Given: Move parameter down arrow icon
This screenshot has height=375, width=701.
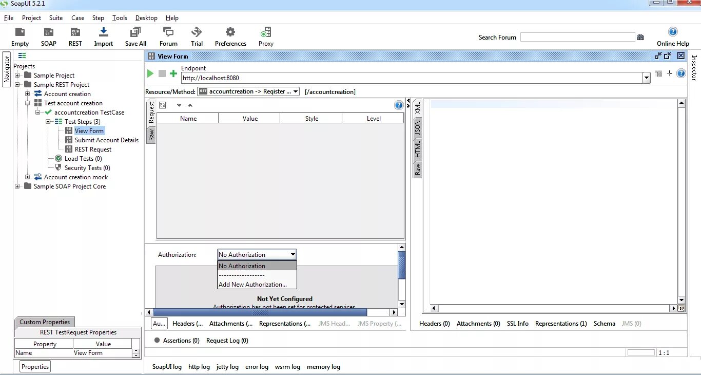Looking at the screenshot, I should coord(179,105).
